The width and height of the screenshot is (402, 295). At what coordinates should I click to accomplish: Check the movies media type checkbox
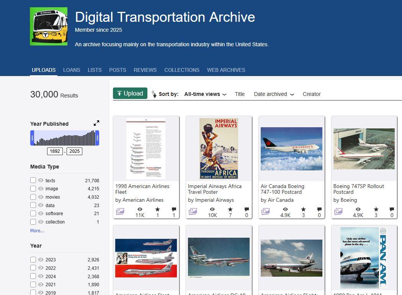point(33,197)
